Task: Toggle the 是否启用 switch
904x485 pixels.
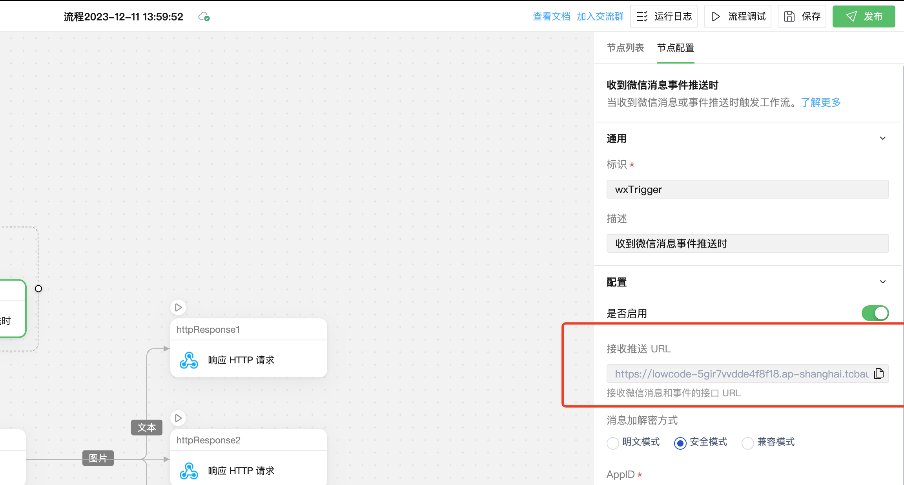Action: [x=875, y=313]
